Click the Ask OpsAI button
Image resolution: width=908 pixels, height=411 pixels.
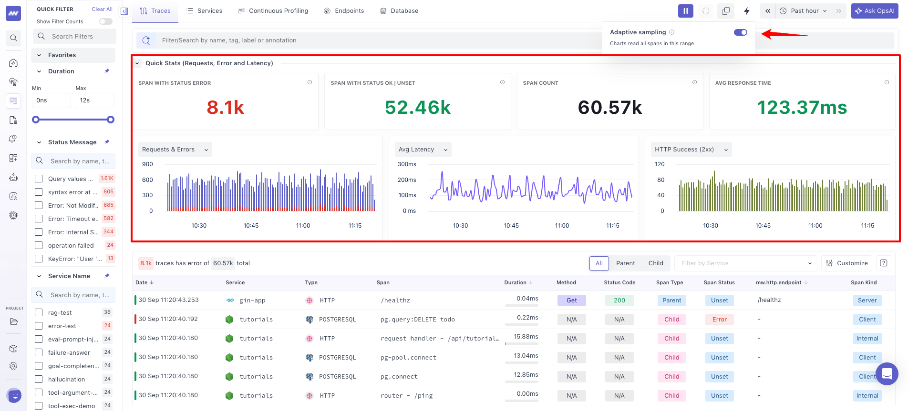pos(875,11)
